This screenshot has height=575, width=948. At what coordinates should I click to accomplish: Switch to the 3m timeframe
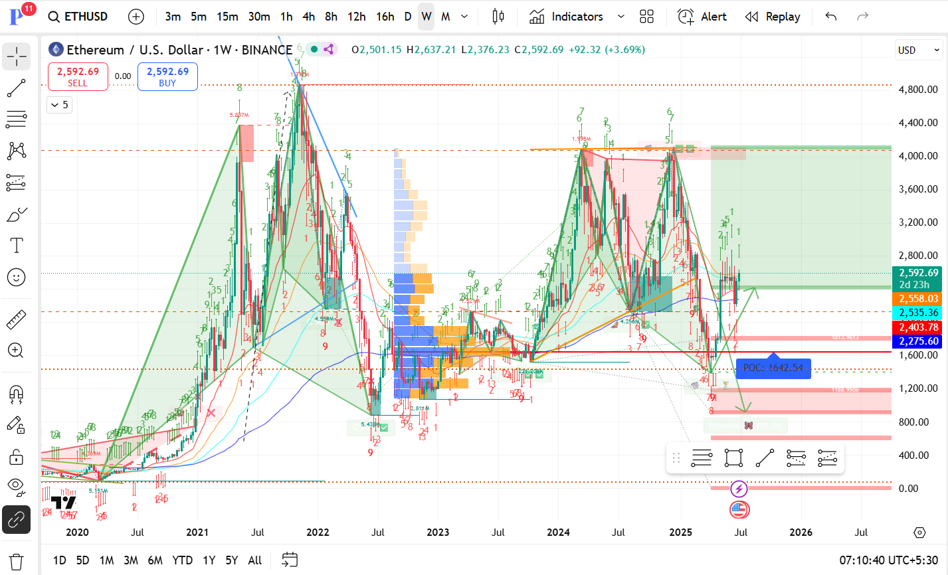(x=173, y=17)
